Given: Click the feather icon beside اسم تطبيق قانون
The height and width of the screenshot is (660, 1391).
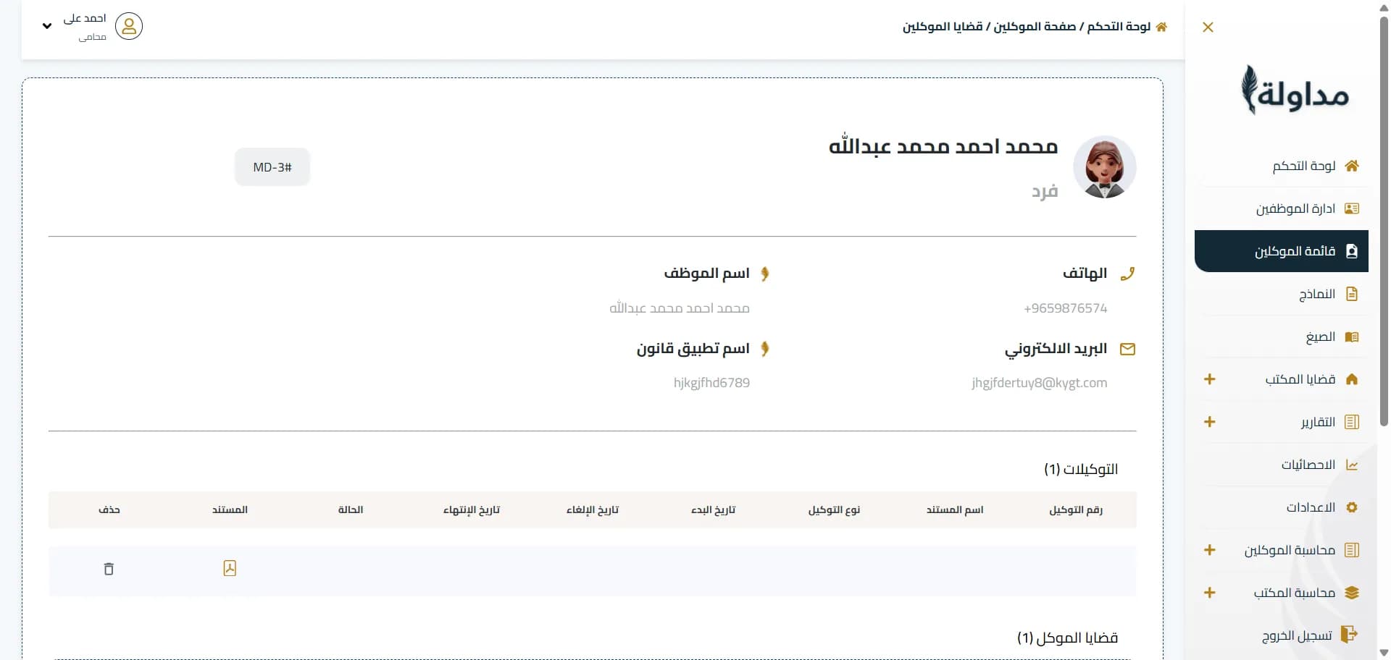Looking at the screenshot, I should point(765,349).
